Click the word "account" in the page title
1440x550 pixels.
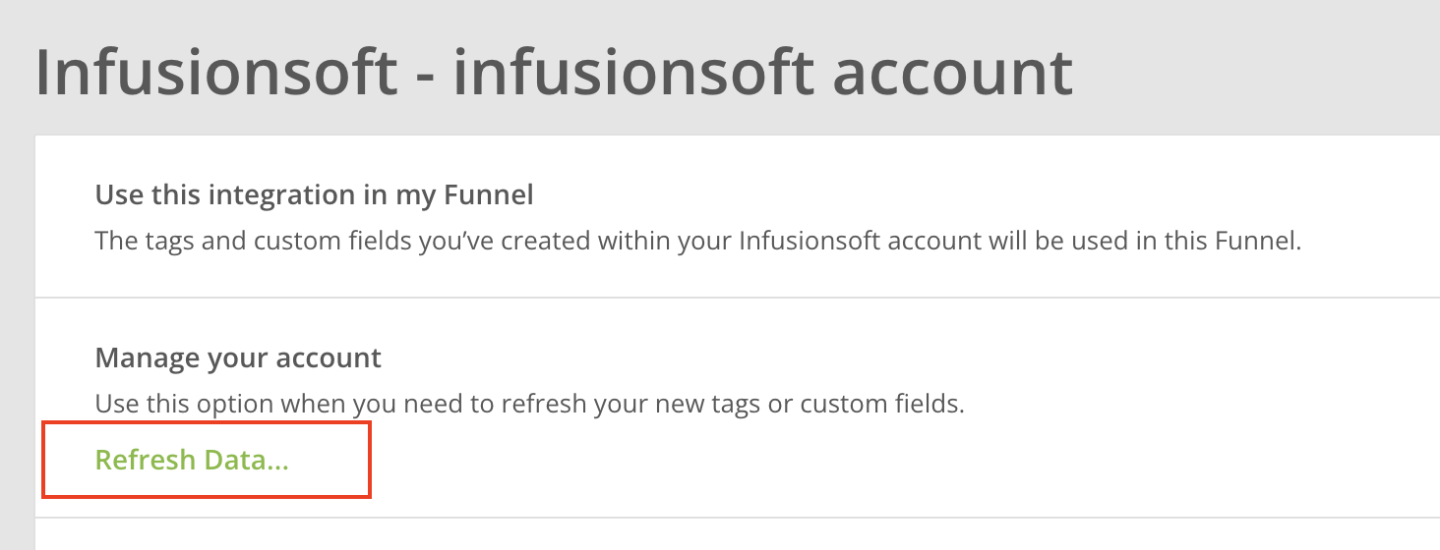951,72
